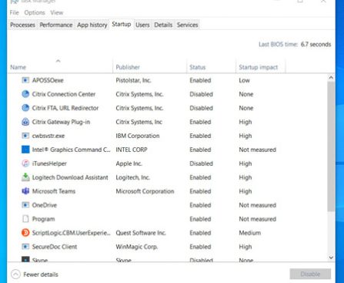This screenshot has width=344, height=283.
Task: Select the APOSSOexe row name
Action: tap(48, 80)
